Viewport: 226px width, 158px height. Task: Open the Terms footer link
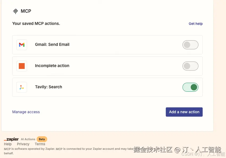point(40,144)
